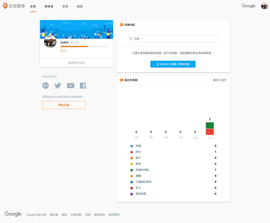The height and width of the screenshot is (223, 270).
Task: Open the Facebook social icon
Action: (83, 86)
